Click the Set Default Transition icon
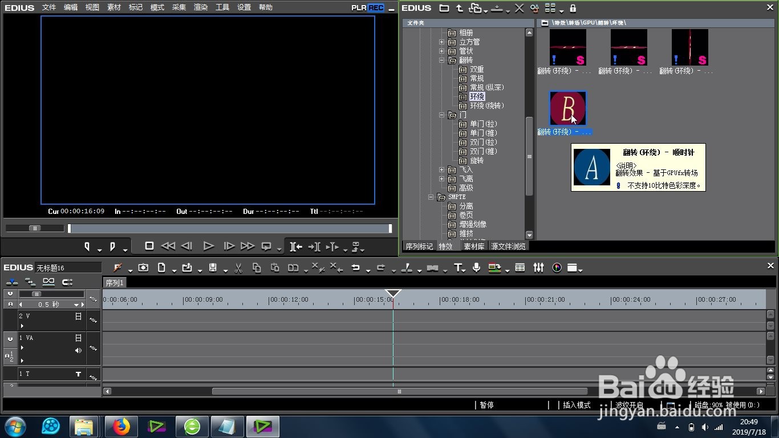Screen dimensions: 779x438 pos(433,267)
